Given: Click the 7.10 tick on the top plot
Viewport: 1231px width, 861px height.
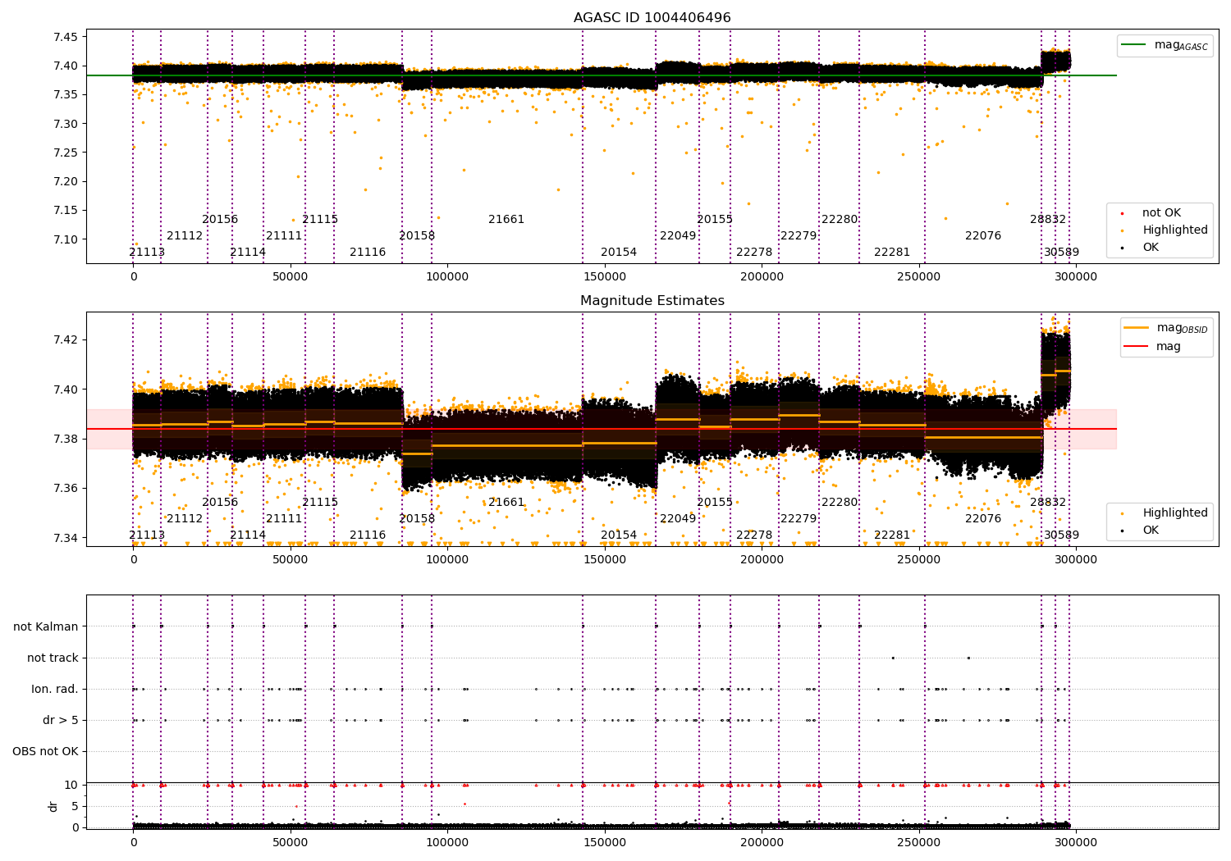Looking at the screenshot, I should coord(64,239).
